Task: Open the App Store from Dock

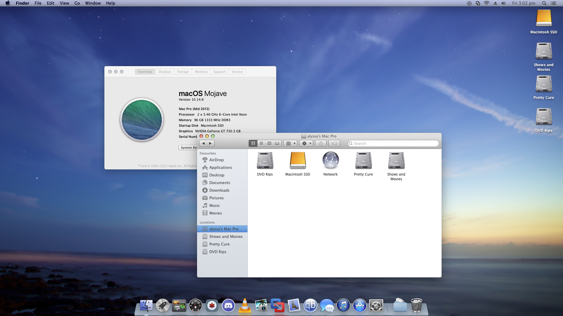Action: pos(359,306)
